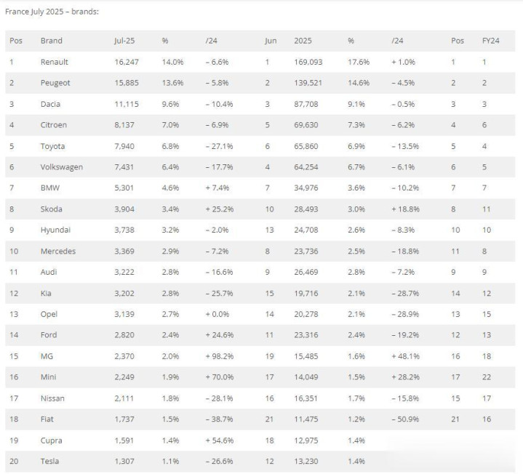Select Toyota in the brand column

pos(52,146)
